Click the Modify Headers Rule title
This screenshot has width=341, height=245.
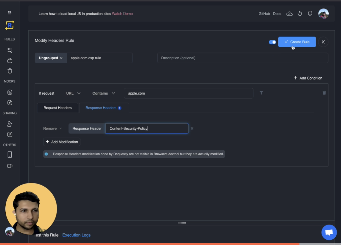[54, 40]
